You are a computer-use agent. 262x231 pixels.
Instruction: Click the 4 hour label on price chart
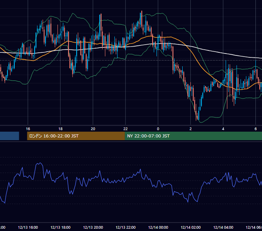pos(223,129)
